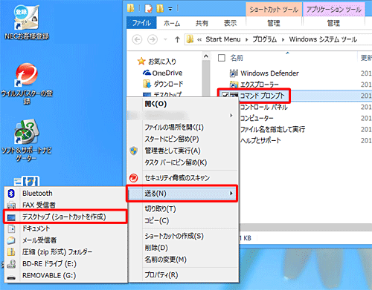The width and height of the screenshot is (372, 290).
Task: Choose スタートにピン留め(P)
Action: 182,139
